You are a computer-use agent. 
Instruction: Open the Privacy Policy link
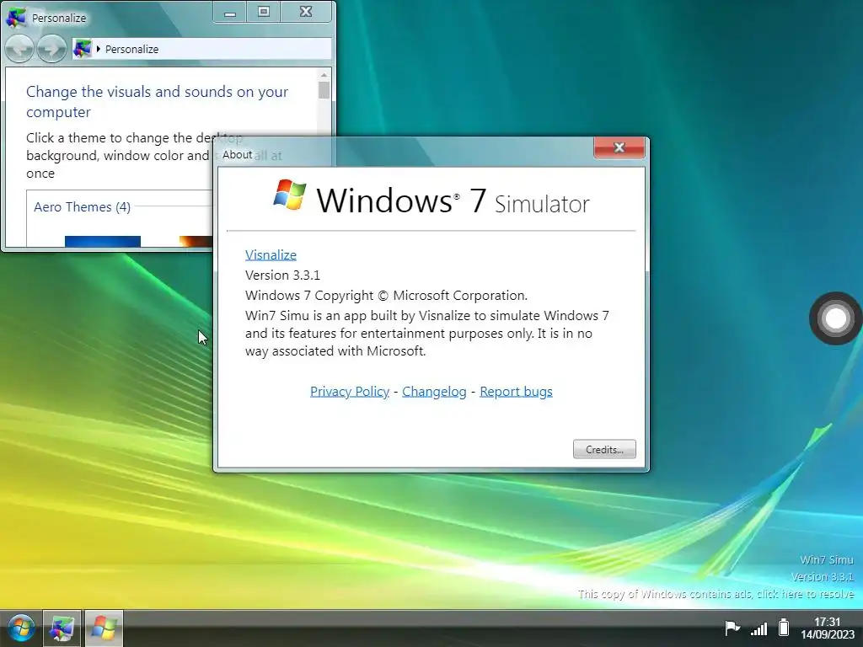pos(350,391)
